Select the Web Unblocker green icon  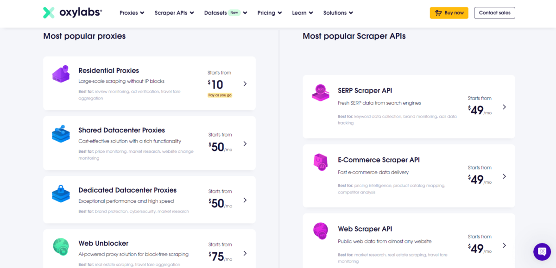click(x=61, y=246)
